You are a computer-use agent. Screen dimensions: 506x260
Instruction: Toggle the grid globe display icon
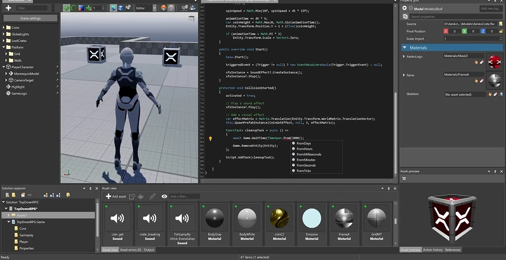[x=171, y=8]
